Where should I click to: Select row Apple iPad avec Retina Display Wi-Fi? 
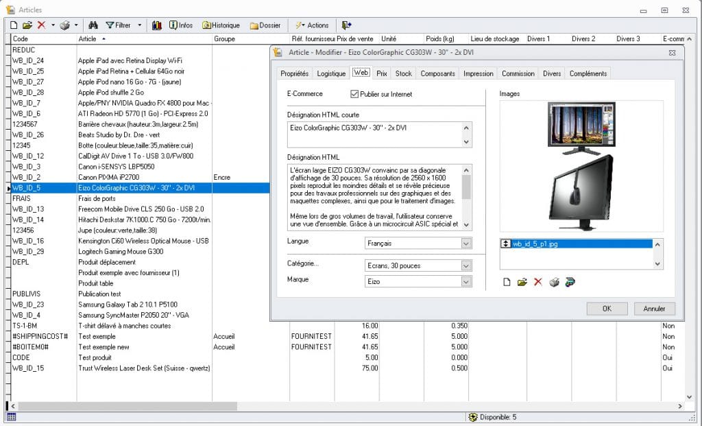[x=140, y=60]
